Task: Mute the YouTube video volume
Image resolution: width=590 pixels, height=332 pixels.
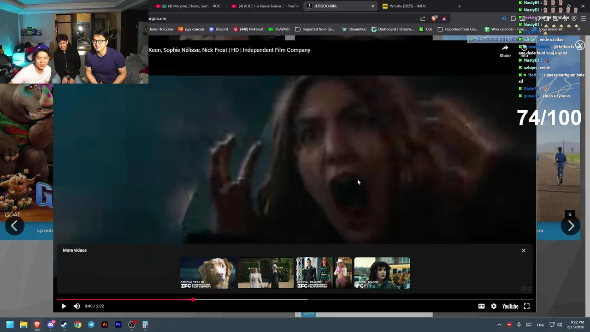Action: pyautogui.click(x=77, y=306)
